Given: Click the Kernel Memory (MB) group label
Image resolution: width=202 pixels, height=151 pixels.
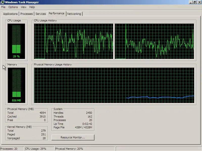Looking at the screenshot, I should (19, 127).
